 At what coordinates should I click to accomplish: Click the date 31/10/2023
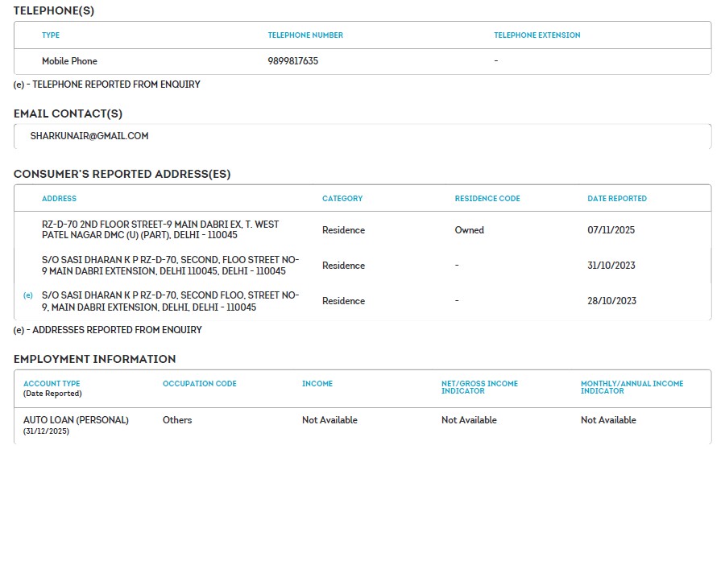point(611,266)
